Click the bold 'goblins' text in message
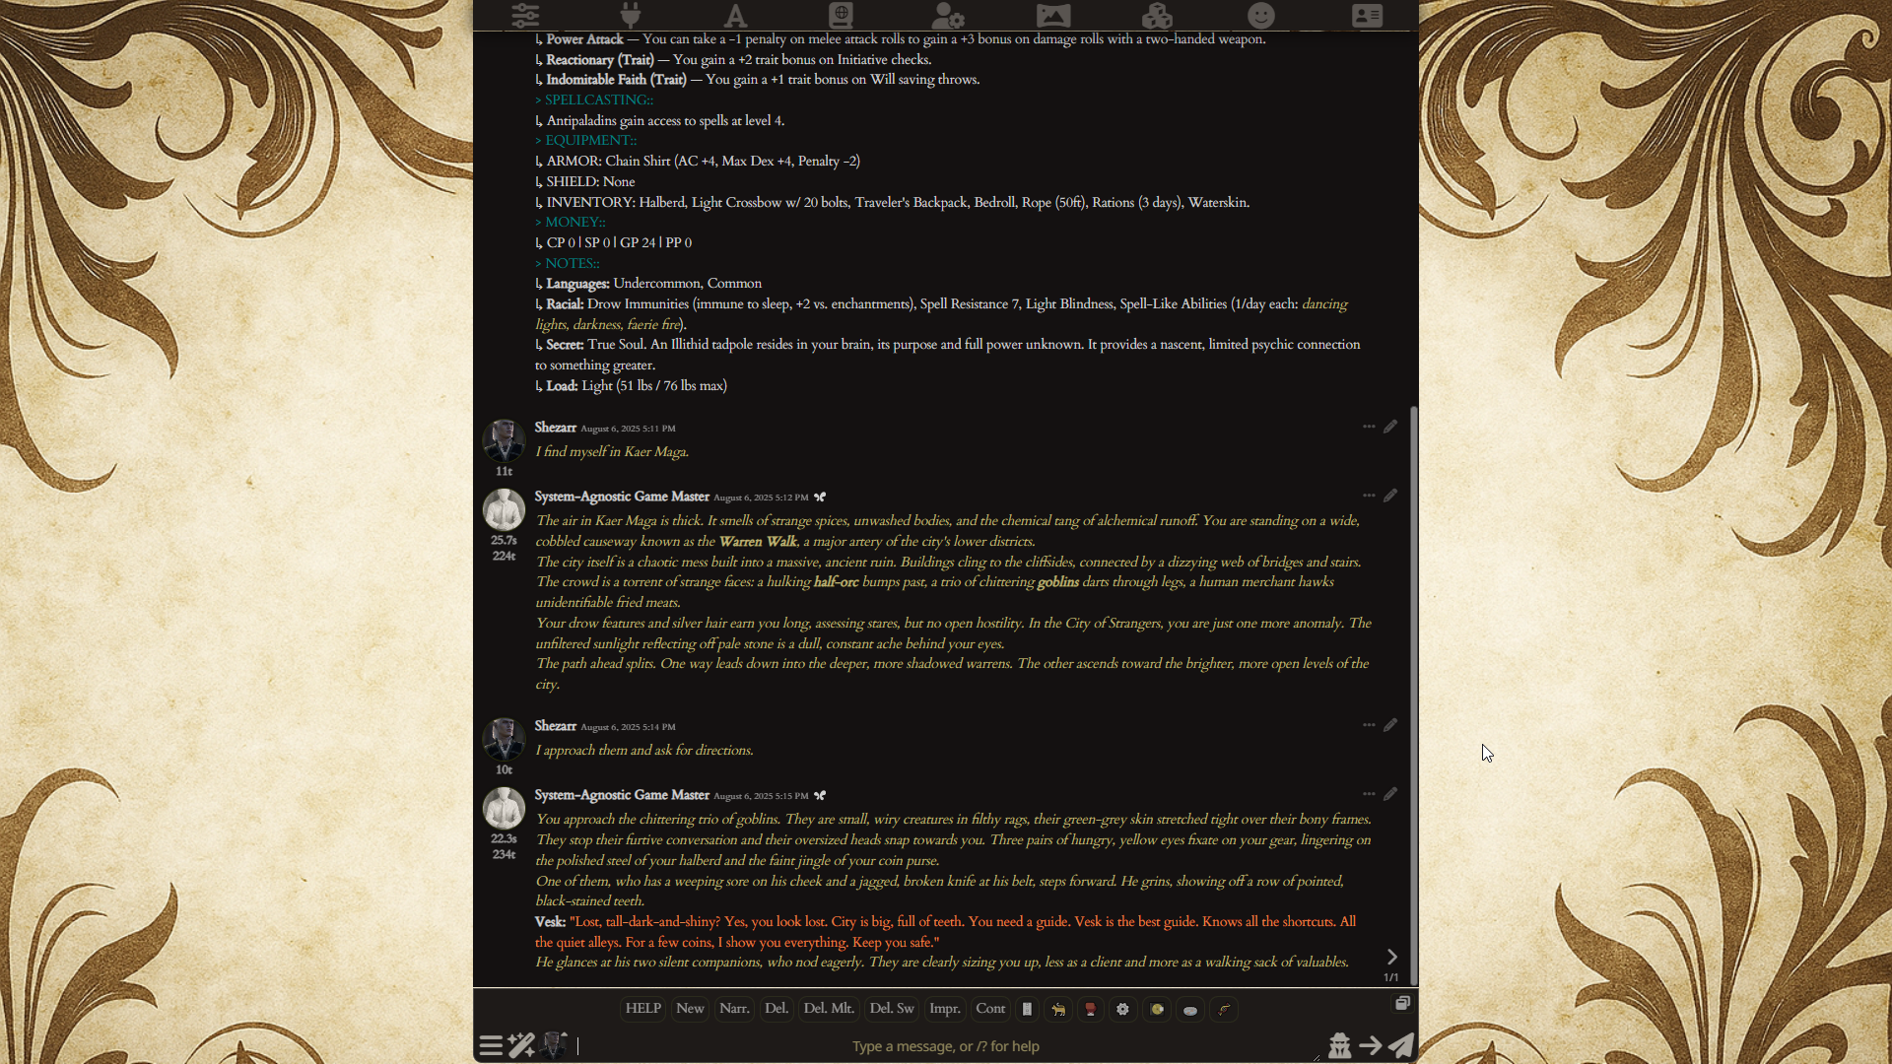This screenshot has width=1892, height=1064. (x=1058, y=582)
